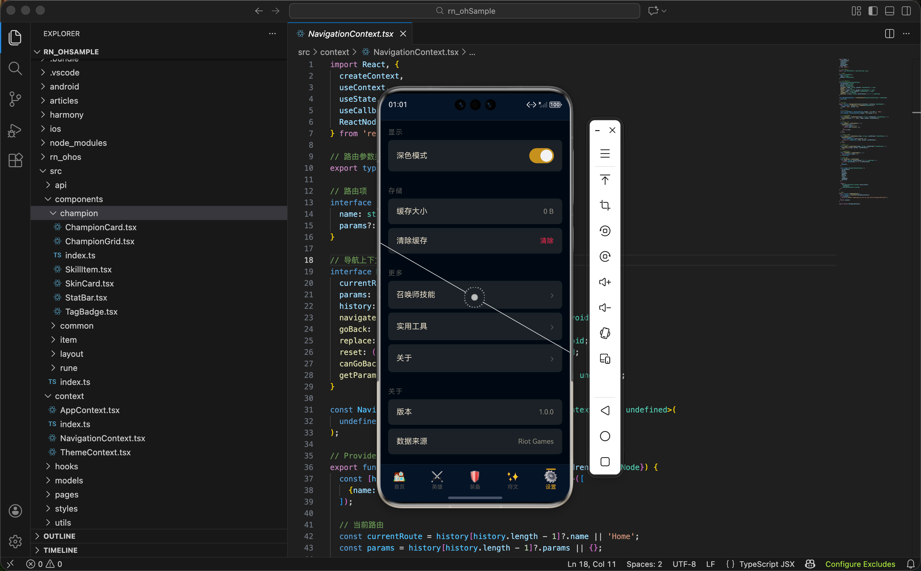Open the Run and Debug view
The image size is (921, 571).
tap(15, 130)
